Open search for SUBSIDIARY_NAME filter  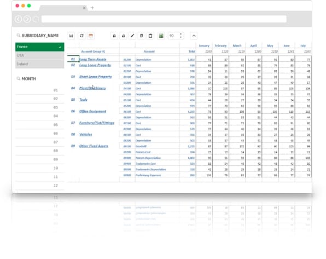(x=19, y=36)
